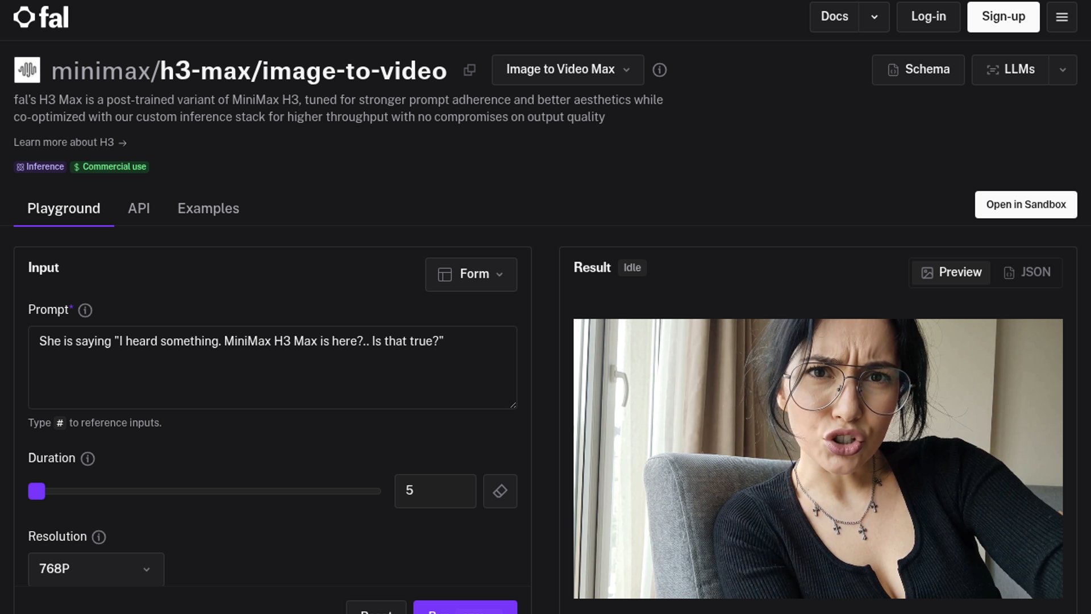Viewport: 1091px width, 614px height.
Task: Open the Schema button
Action: click(918, 70)
